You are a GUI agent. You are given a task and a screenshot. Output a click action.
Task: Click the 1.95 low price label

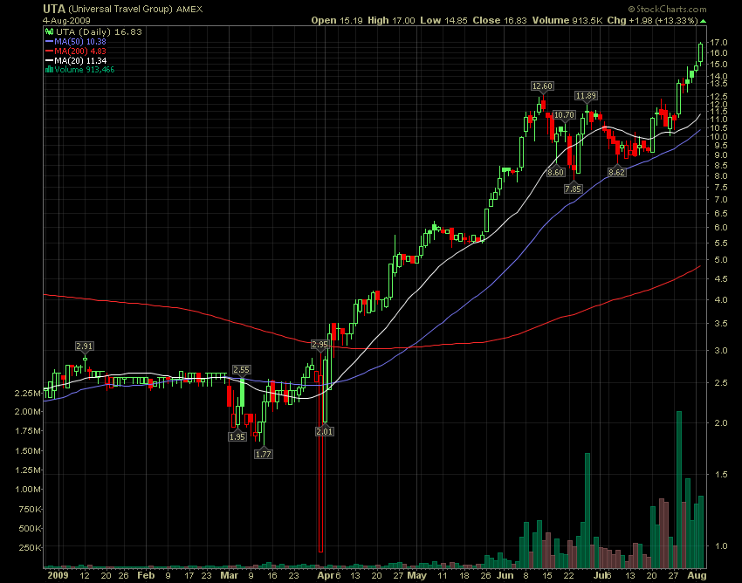coord(237,436)
